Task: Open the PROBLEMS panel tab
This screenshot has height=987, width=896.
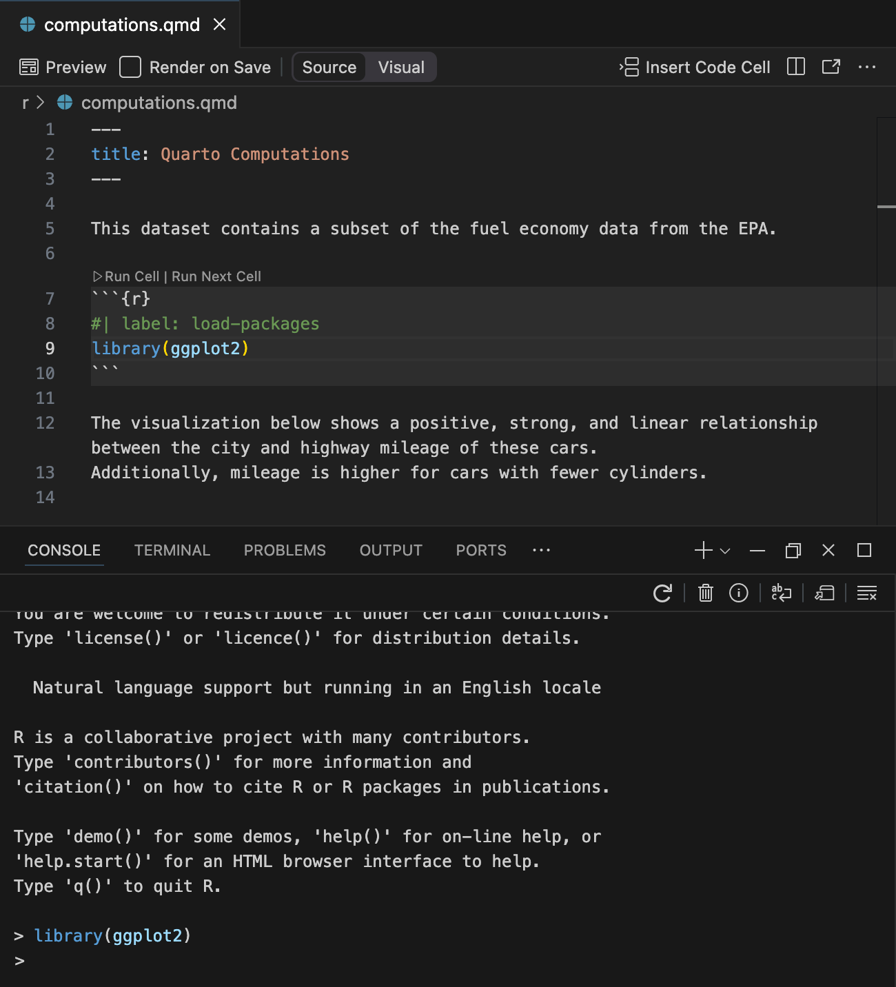Action: [285, 550]
